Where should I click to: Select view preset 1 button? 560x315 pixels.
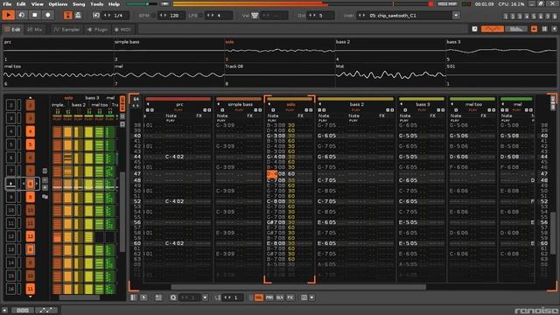(506, 16)
